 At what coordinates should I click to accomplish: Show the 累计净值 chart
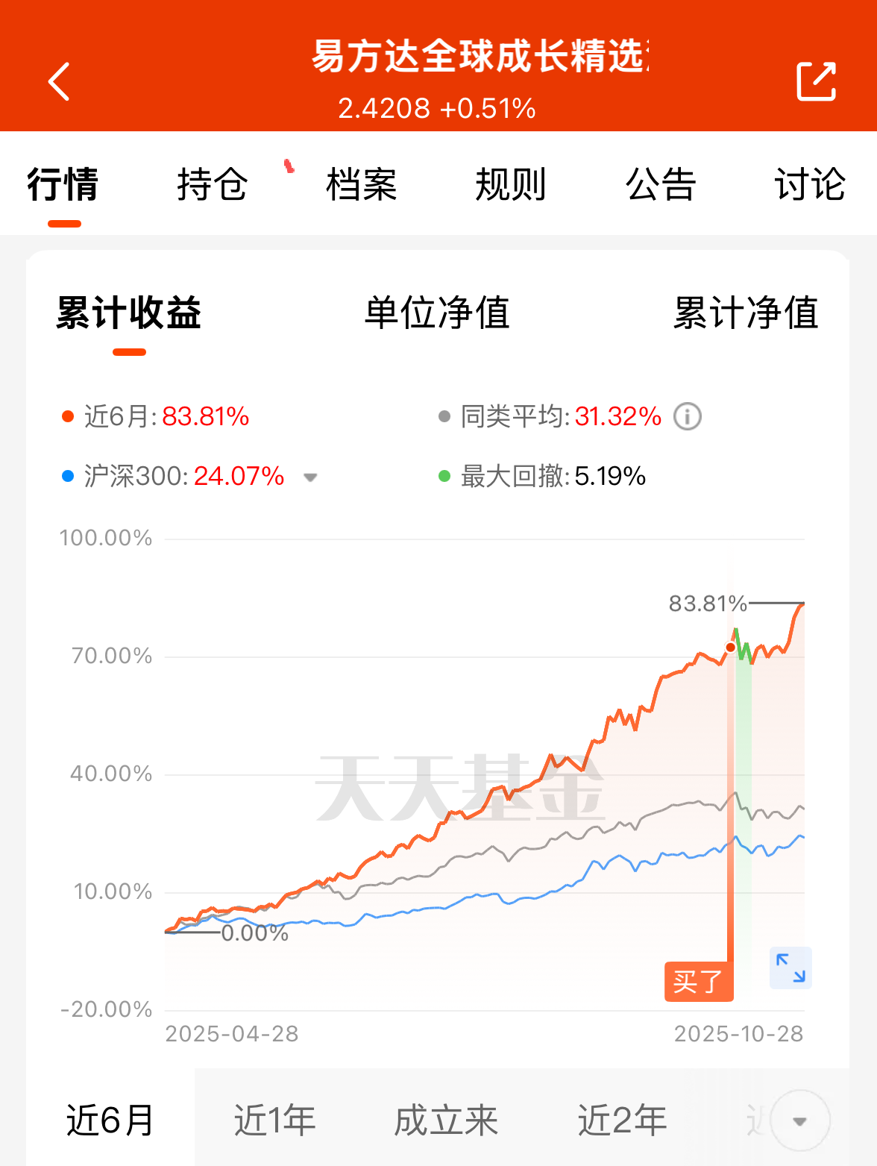pos(745,313)
